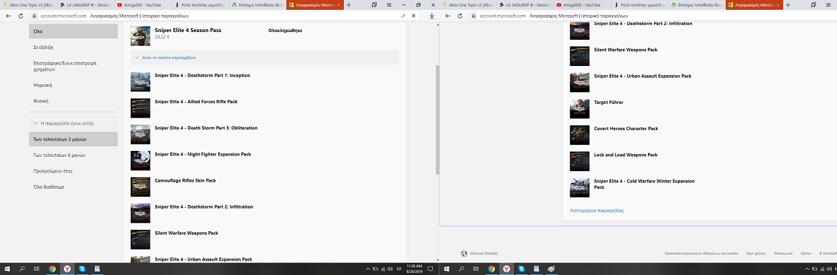Reload the page in the left browser window
Image resolution: width=837 pixels, height=275 pixels.
[21, 16]
